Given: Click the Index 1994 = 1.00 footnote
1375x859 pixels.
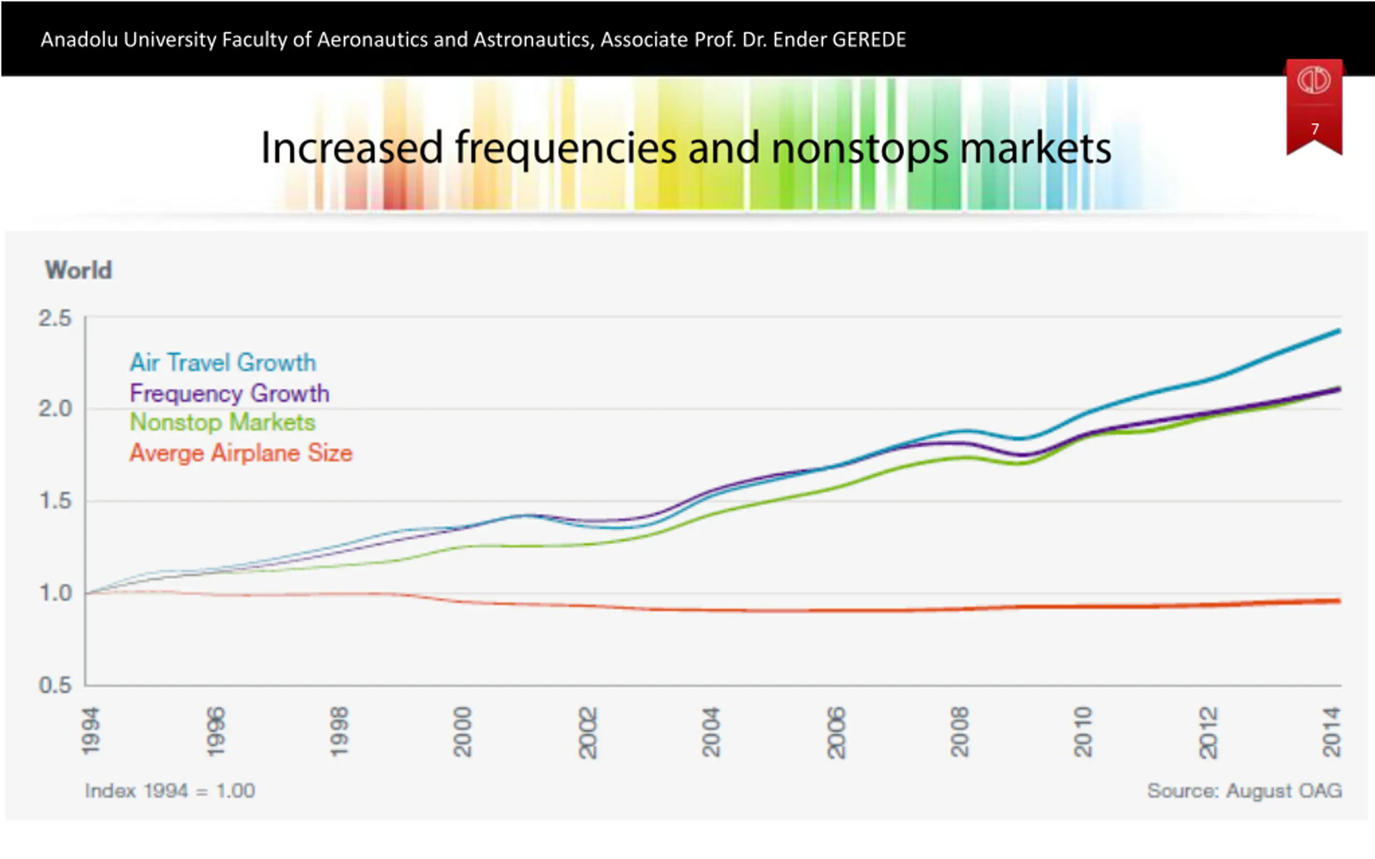Looking at the screenshot, I should 170,791.
